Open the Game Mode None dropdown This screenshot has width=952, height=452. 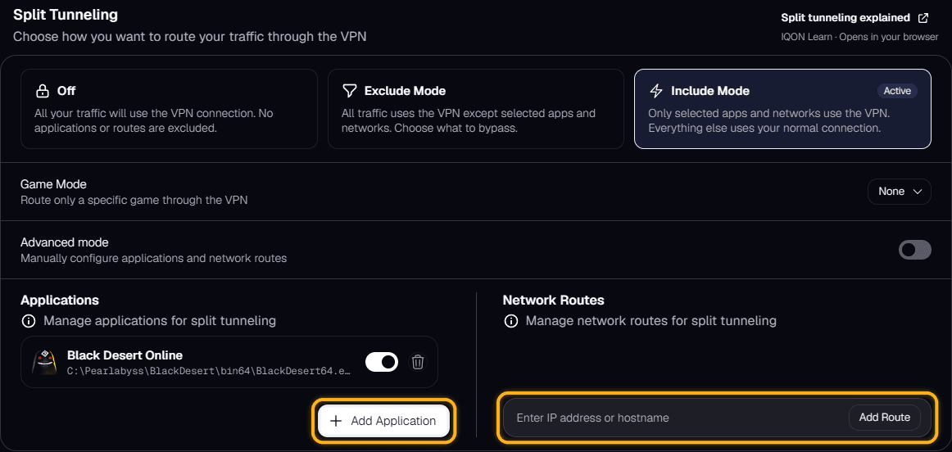coord(900,191)
